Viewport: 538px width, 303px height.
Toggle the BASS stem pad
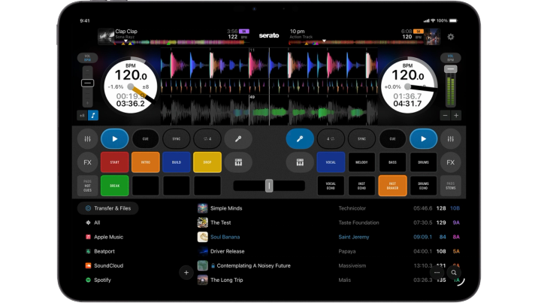(392, 162)
